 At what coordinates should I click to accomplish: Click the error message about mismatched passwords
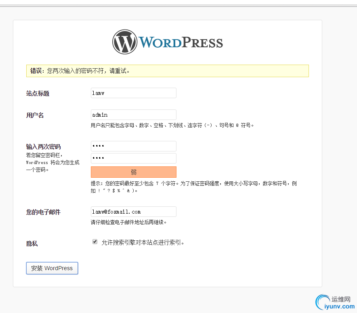[x=168, y=71]
